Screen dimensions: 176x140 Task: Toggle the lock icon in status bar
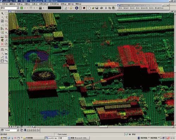pos(130,134)
